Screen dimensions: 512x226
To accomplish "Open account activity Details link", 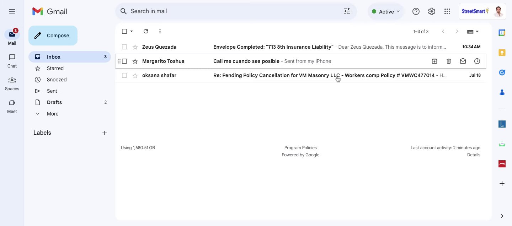I will tap(474, 155).
